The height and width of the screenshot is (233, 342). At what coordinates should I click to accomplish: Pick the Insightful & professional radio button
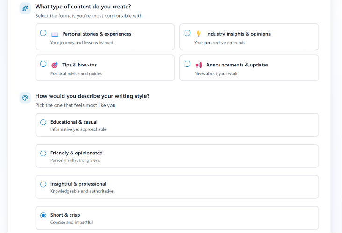click(43, 184)
